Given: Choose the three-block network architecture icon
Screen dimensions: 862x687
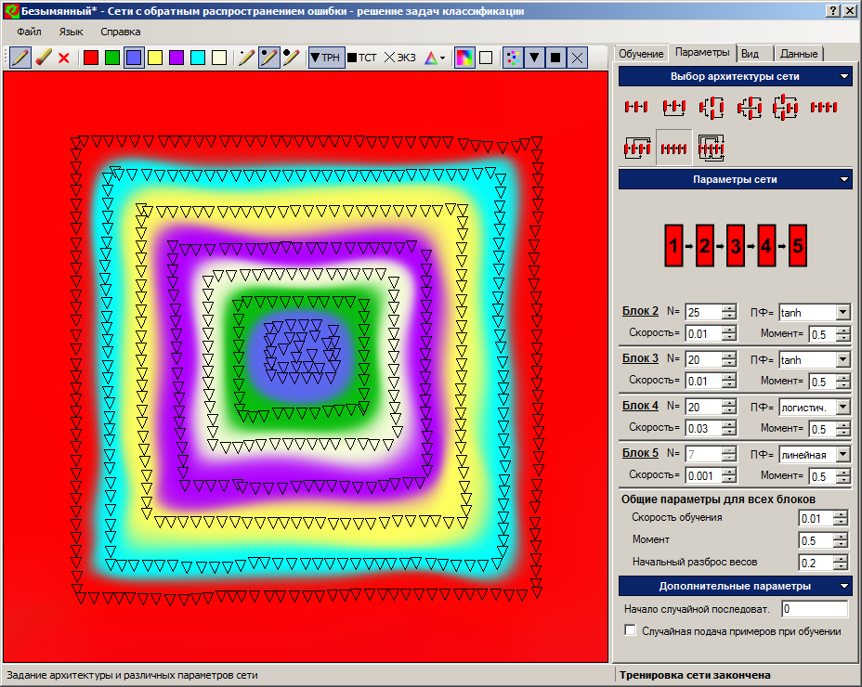Looking at the screenshot, I should [636, 108].
